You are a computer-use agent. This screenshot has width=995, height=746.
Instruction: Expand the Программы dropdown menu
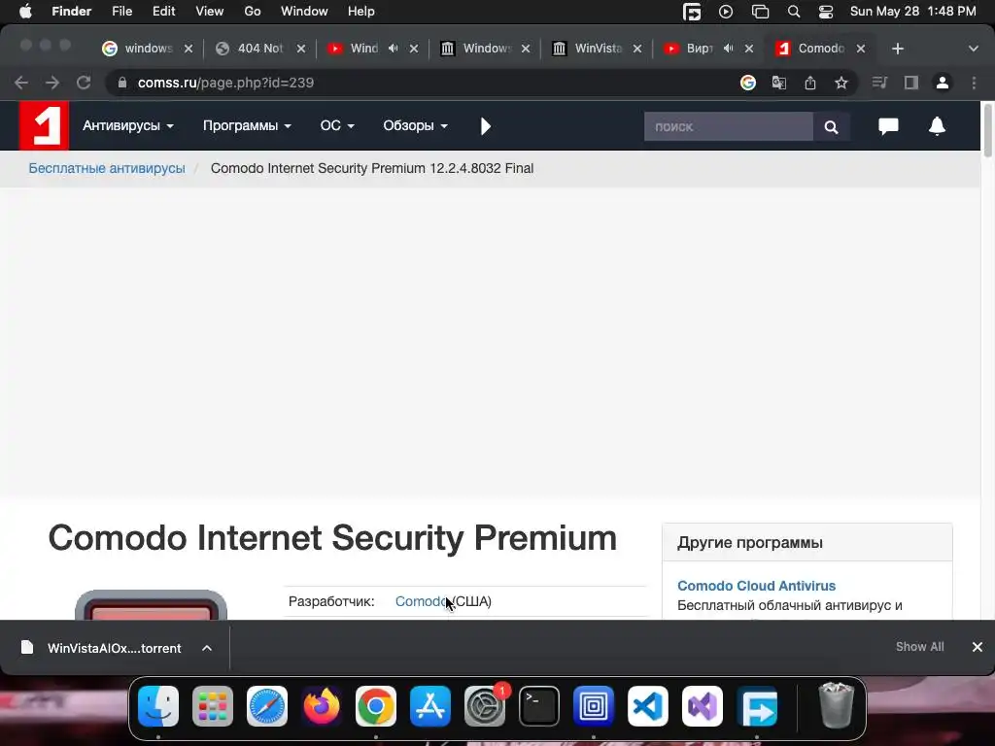(x=247, y=125)
